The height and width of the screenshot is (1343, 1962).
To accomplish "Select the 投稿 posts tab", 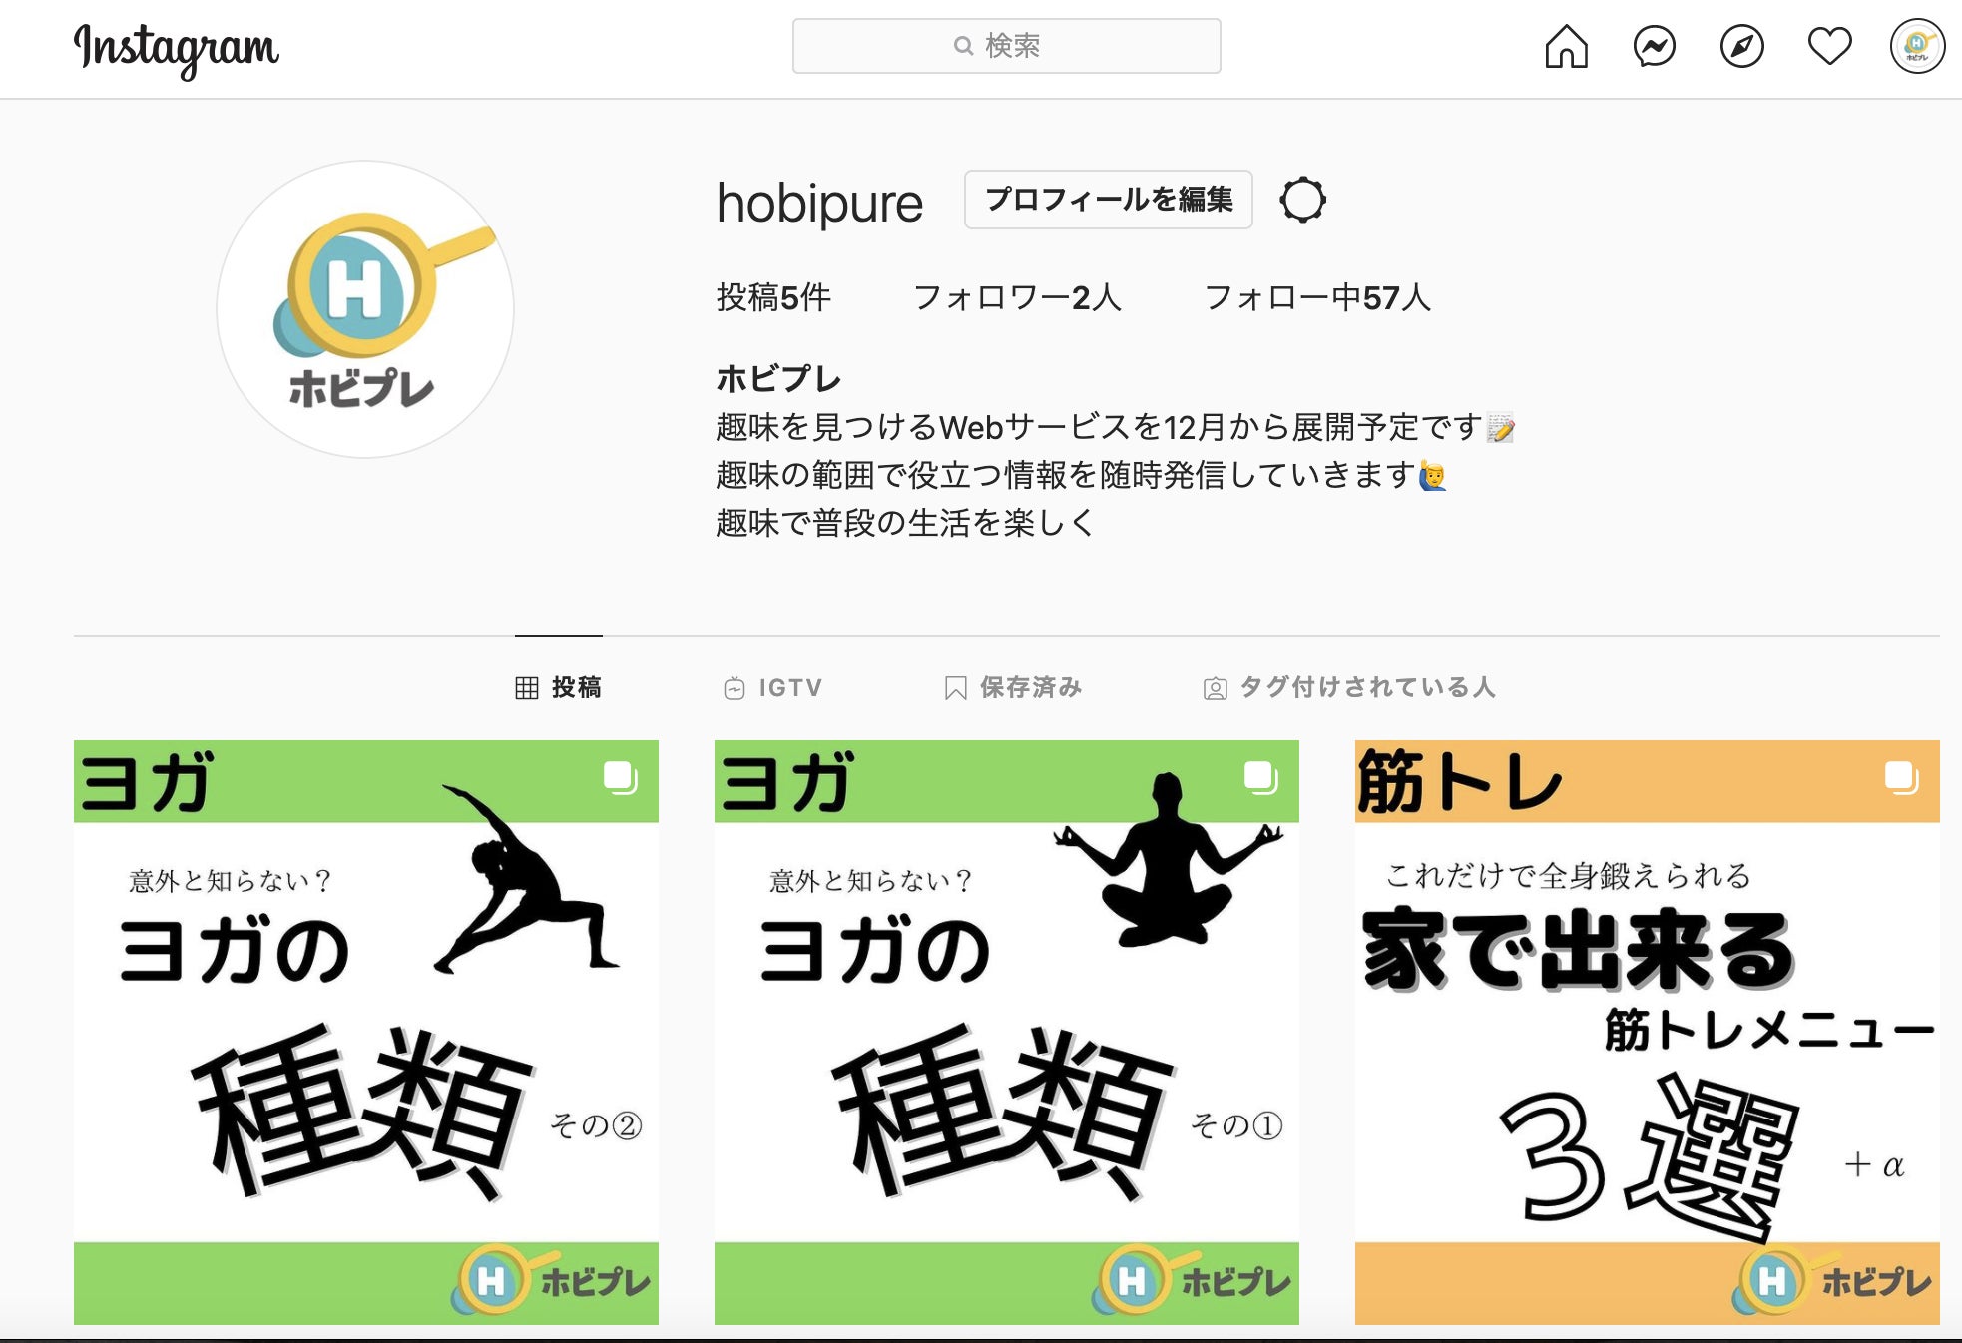I will point(559,687).
